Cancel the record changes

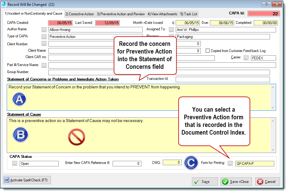pyautogui.click(x=267, y=182)
